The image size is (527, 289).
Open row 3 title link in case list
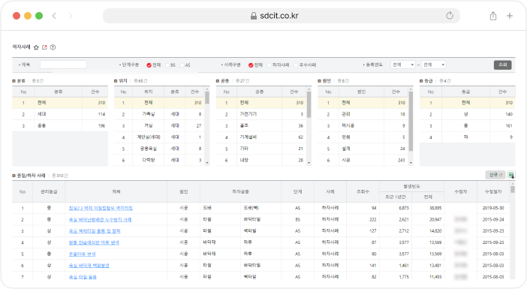(95, 231)
